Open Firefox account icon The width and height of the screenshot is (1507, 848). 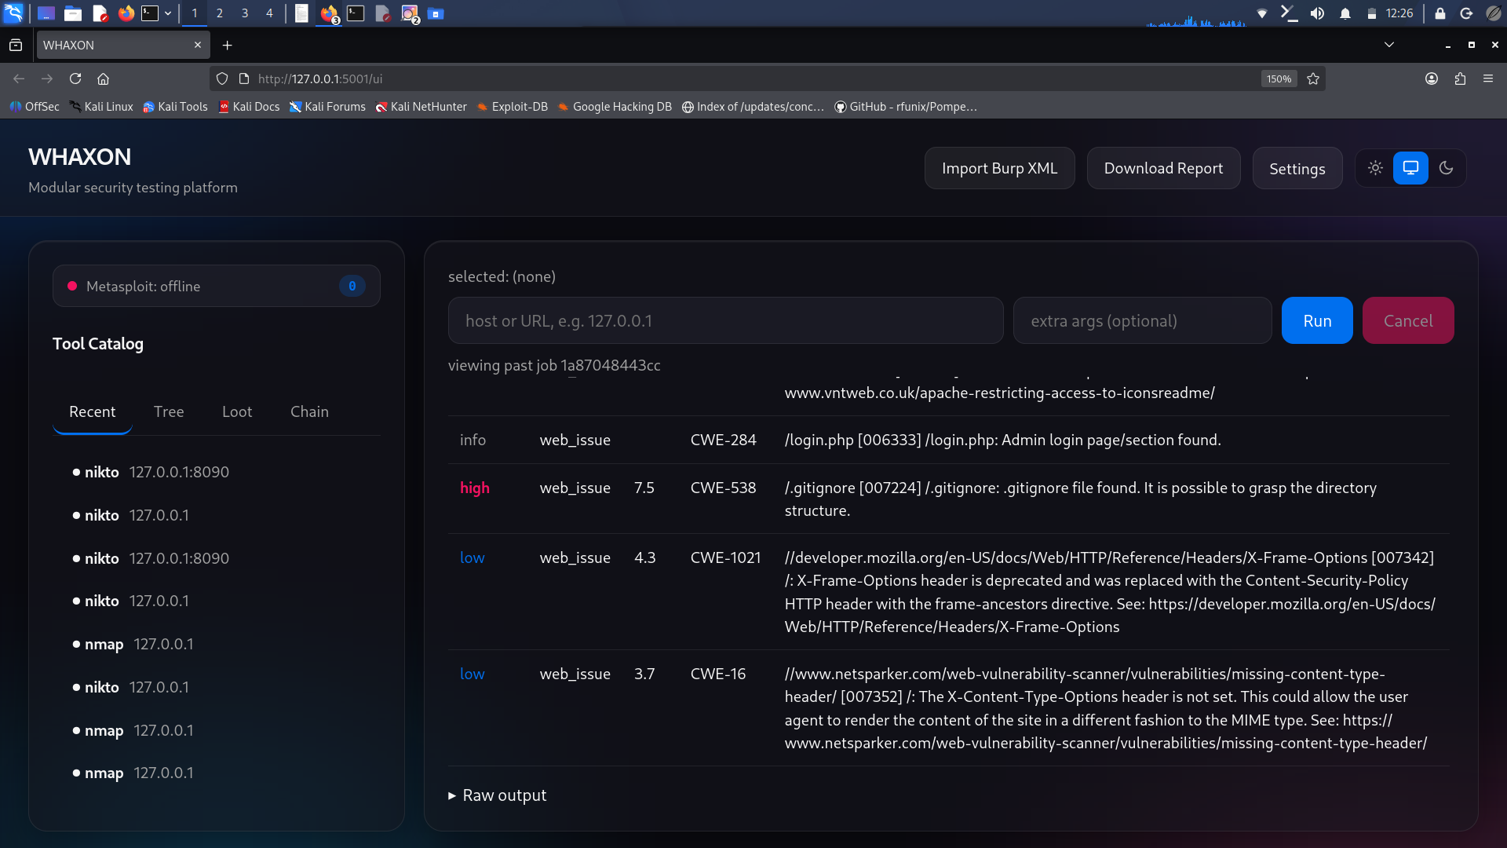(x=1432, y=79)
